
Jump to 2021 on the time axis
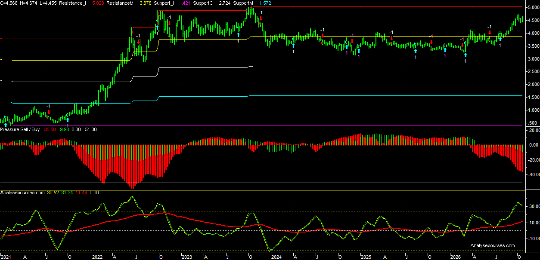[5, 257]
